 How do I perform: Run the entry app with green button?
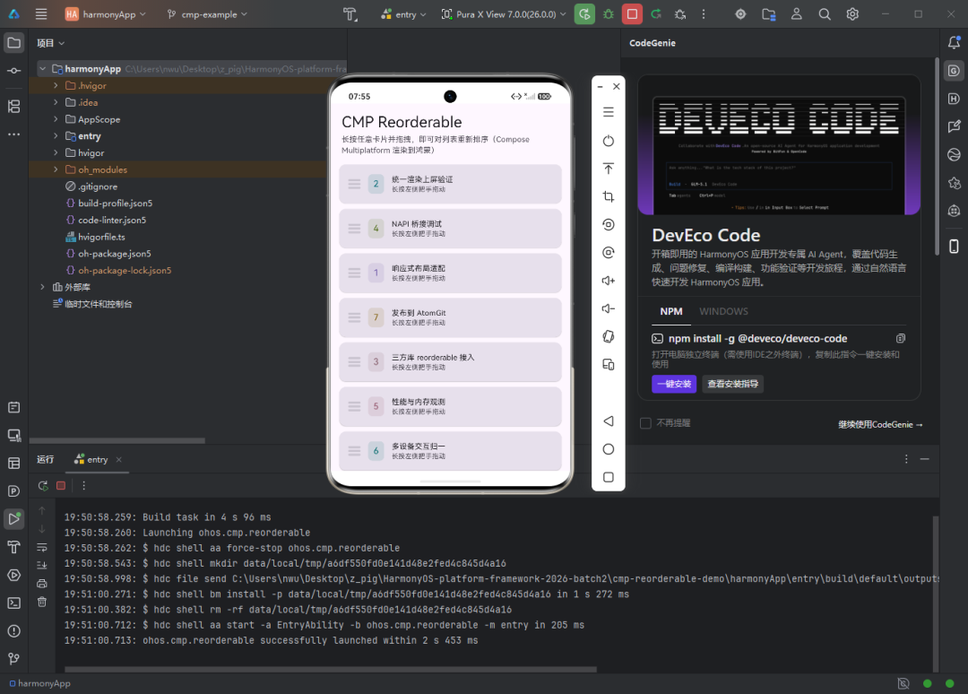pyautogui.click(x=584, y=13)
